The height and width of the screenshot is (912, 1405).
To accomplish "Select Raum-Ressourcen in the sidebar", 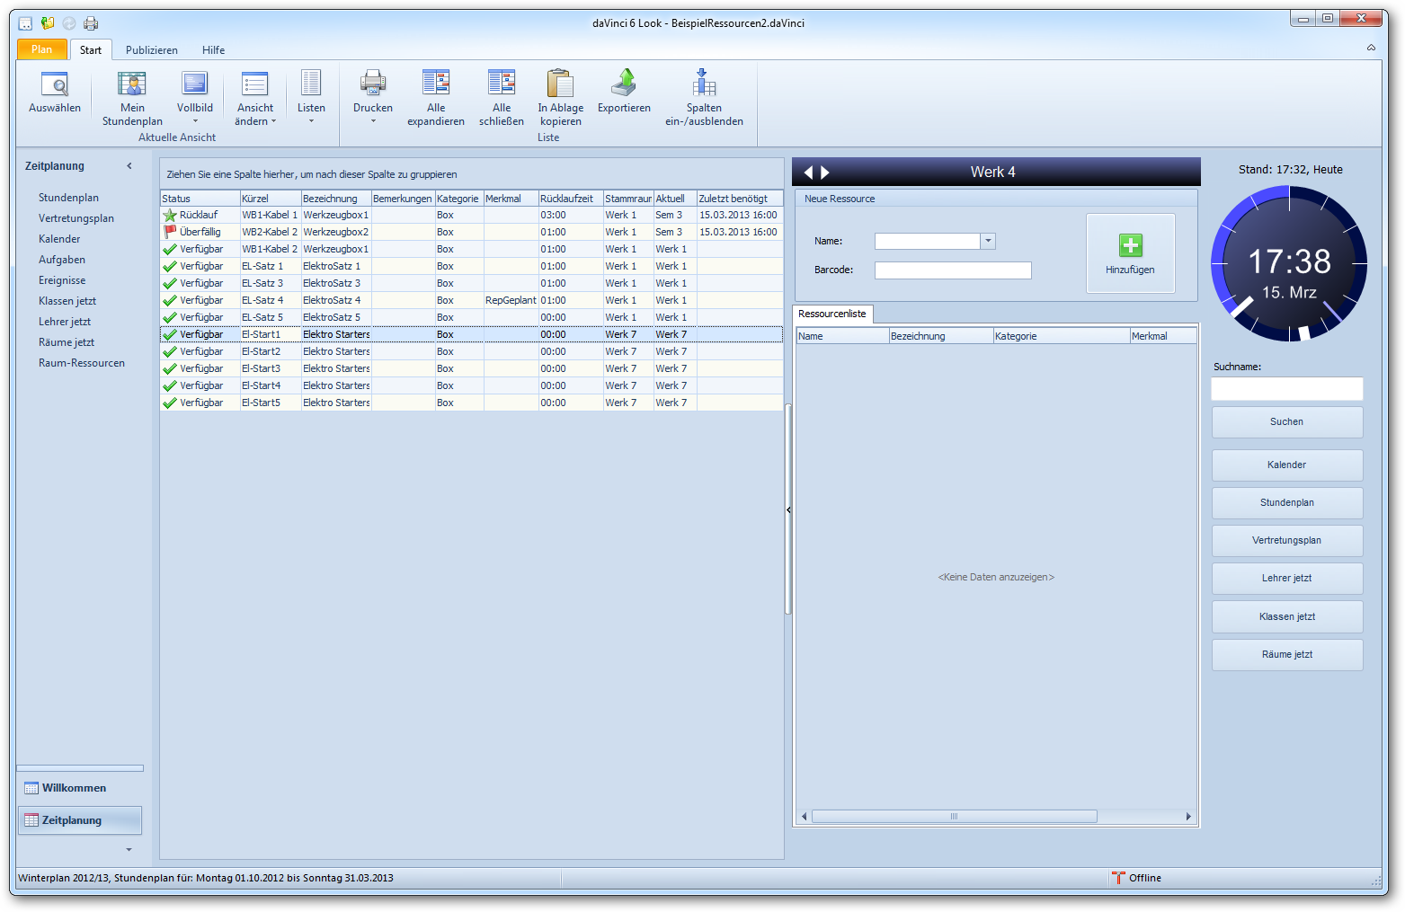I will pyautogui.click(x=82, y=363).
